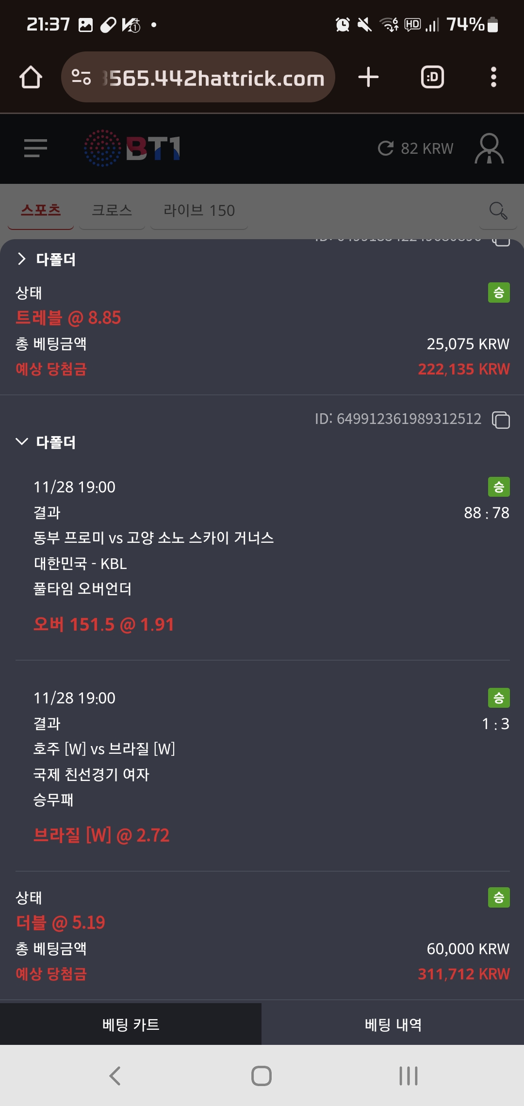Viewport: 524px width, 1106px height.
Task: Tap the 442hattrick.com address bar
Action: pos(213,78)
